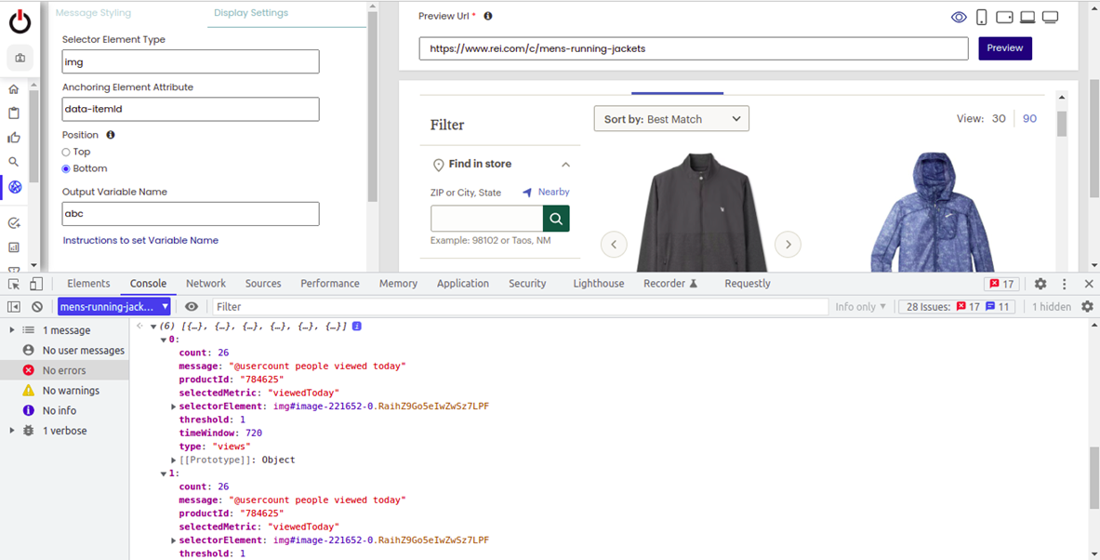Click the next carousel arrow on jacket
The image size is (1100, 560).
click(x=788, y=245)
